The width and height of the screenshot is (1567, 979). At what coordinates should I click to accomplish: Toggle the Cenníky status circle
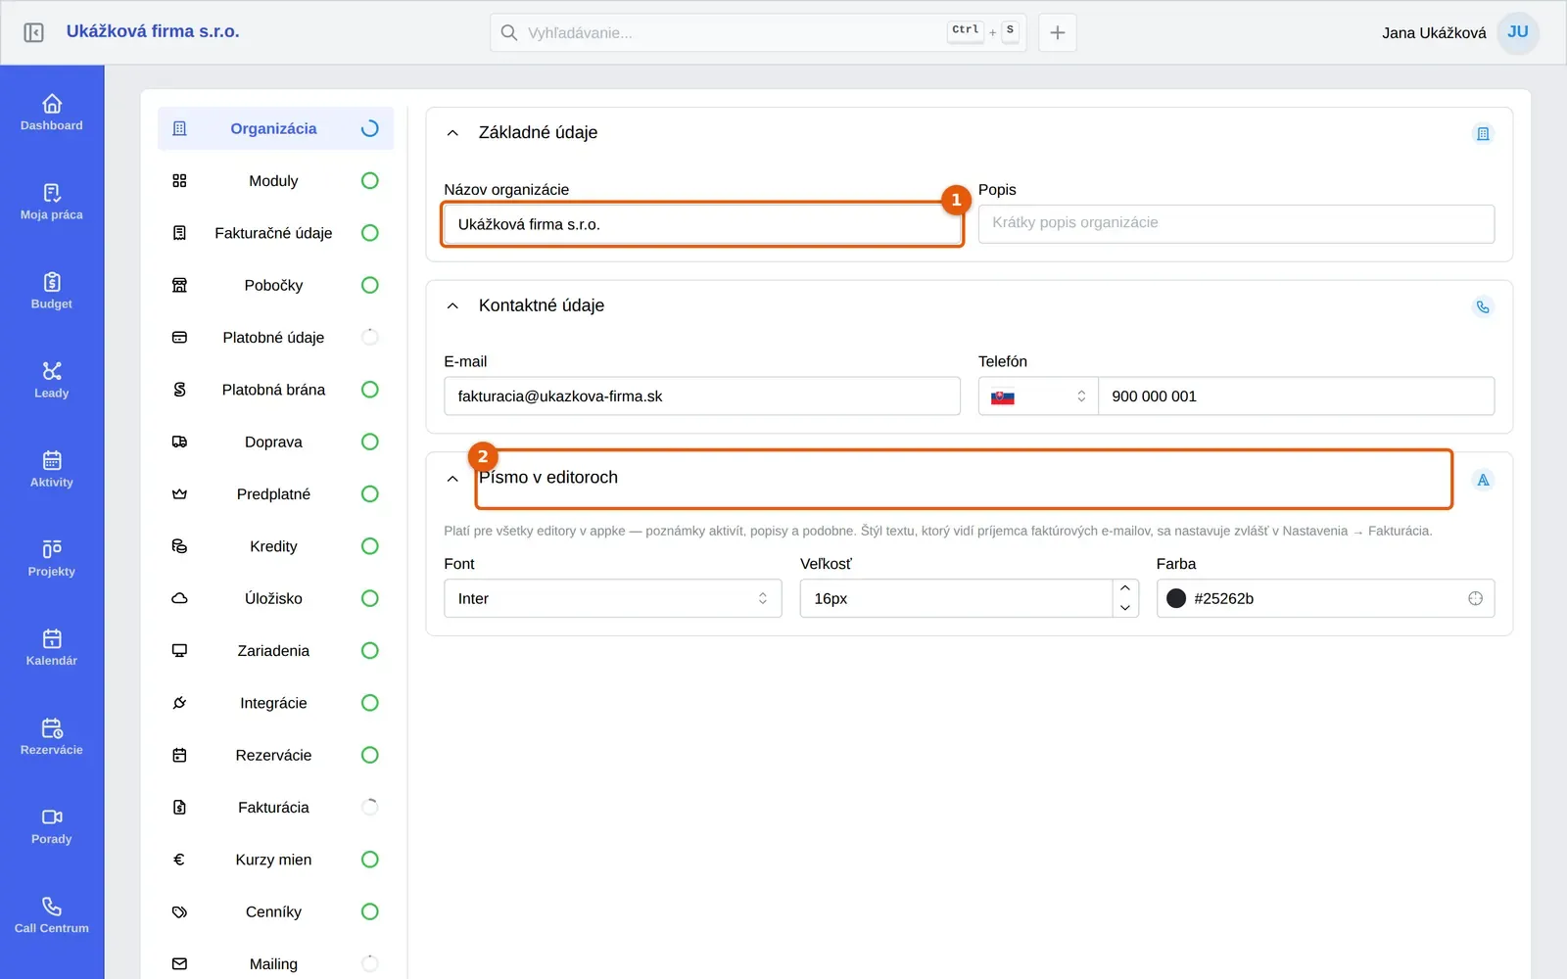coord(369,911)
